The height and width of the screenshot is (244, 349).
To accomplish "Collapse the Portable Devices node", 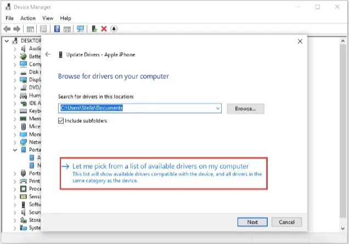I will pyautogui.click(x=15, y=150).
